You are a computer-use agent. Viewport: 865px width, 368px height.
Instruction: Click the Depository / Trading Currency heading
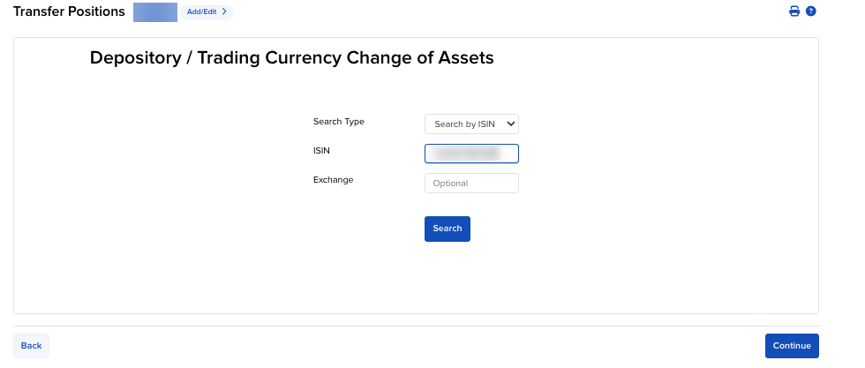291,59
